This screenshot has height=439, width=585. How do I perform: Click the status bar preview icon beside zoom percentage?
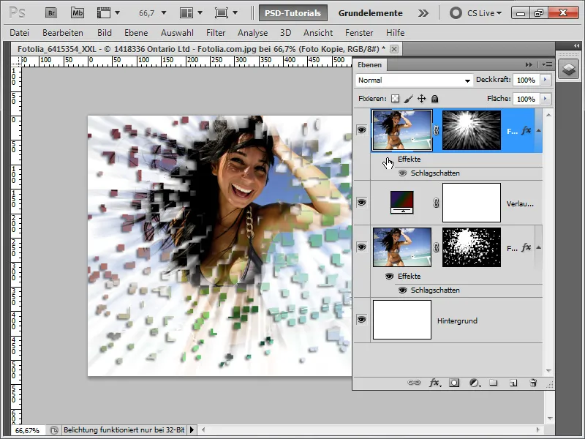coord(54,430)
